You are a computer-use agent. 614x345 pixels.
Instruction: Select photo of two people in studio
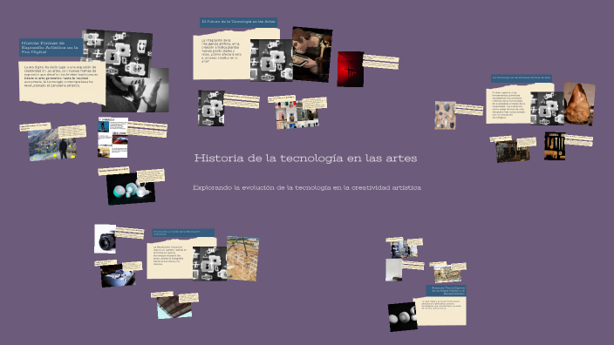pos(404,250)
